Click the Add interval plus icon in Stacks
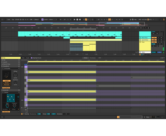 coord(18,97)
